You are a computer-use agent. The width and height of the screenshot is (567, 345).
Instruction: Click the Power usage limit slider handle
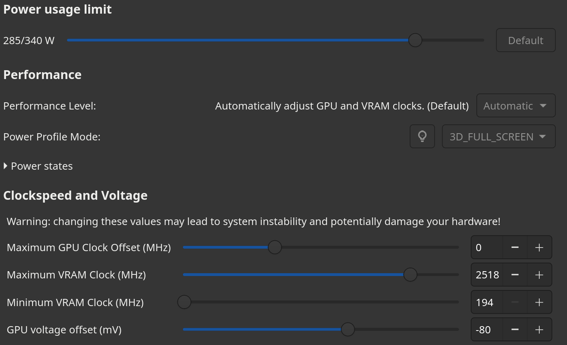click(x=415, y=40)
